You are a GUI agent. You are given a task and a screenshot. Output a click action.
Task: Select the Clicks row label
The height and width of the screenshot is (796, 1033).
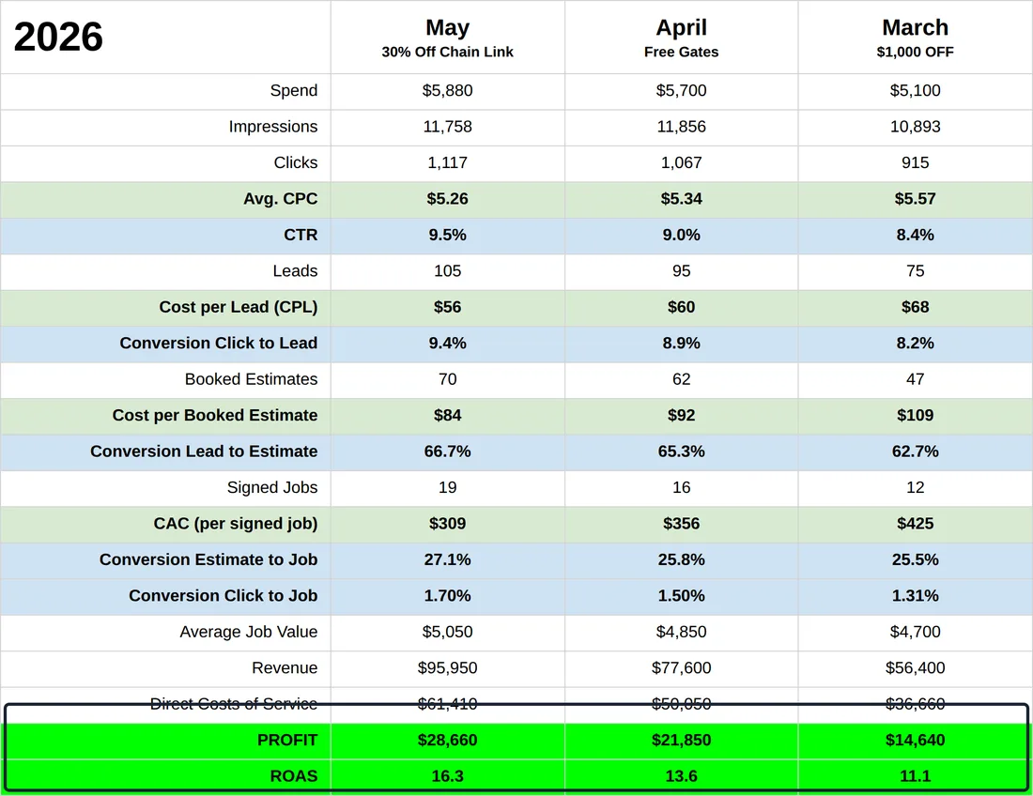296,162
